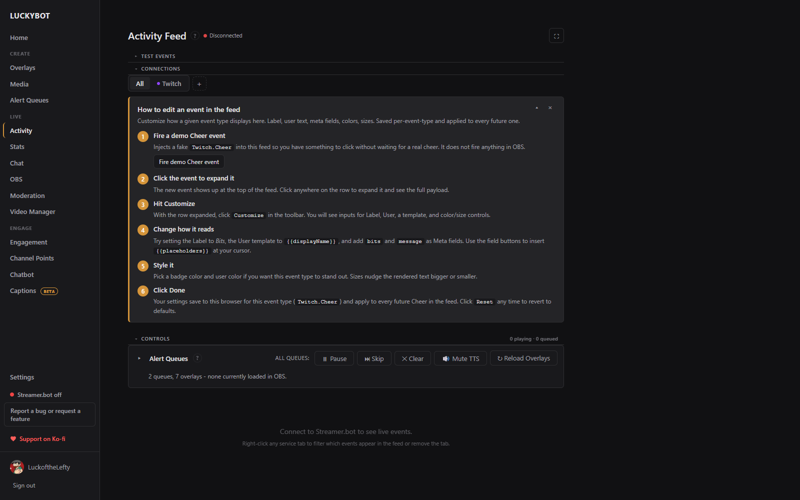Reload Overlays for all queues
The width and height of the screenshot is (800, 500).
click(x=523, y=358)
